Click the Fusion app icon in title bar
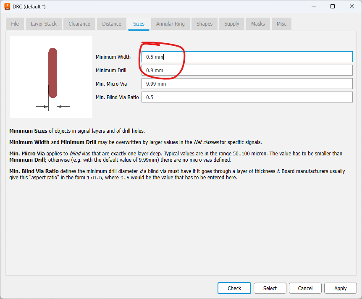This screenshot has width=362, height=299. (7, 6)
